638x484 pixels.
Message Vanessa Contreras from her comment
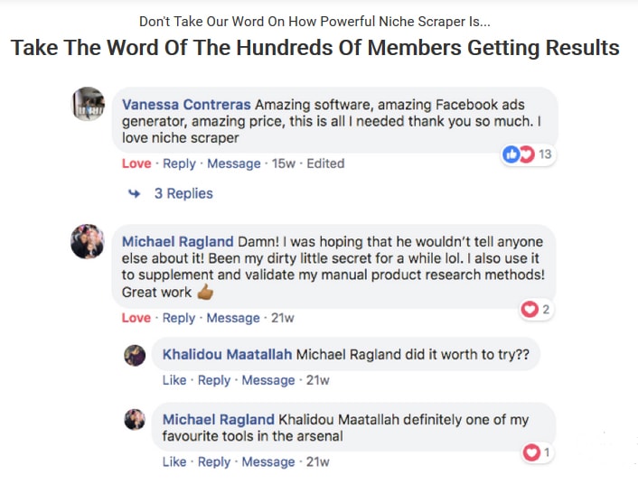(233, 163)
